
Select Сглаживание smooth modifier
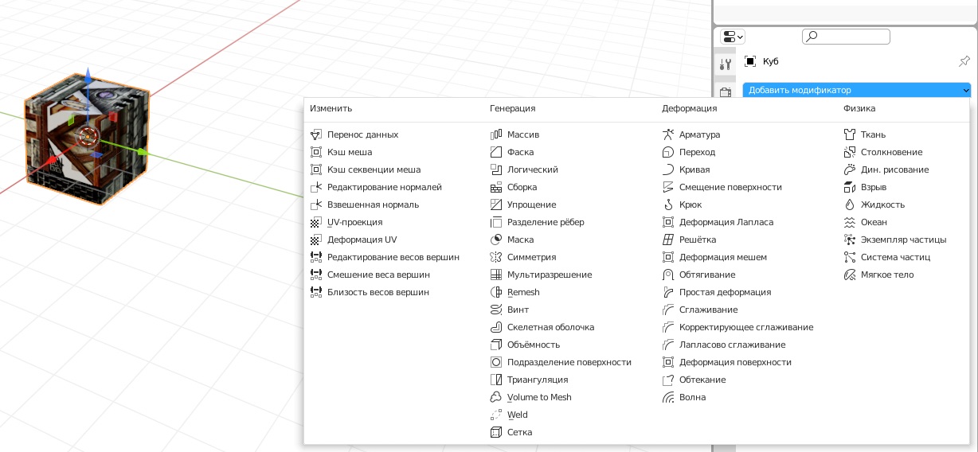(700, 310)
